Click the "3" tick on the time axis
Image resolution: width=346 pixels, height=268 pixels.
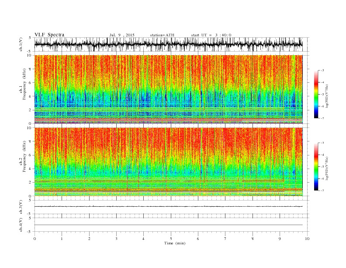click(116, 239)
